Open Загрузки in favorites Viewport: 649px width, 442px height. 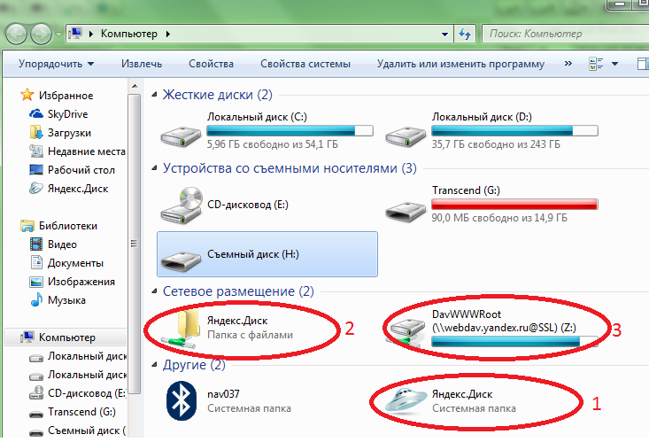60,133
